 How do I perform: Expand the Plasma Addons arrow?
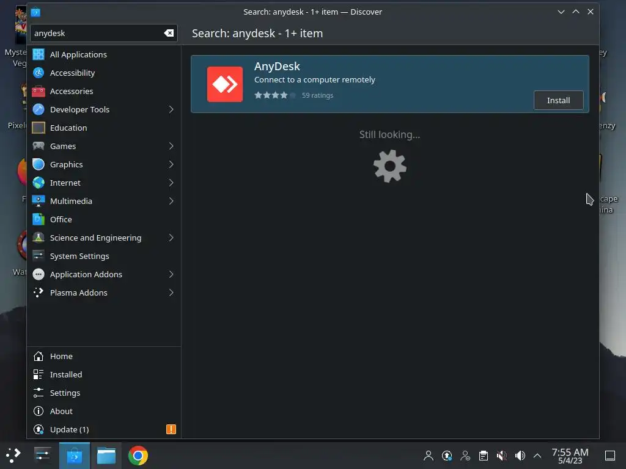tap(171, 293)
